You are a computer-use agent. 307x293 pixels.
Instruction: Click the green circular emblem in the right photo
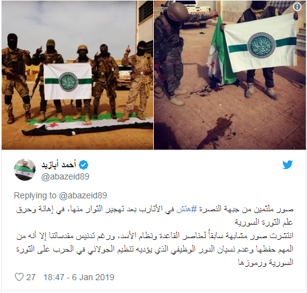click(262, 46)
